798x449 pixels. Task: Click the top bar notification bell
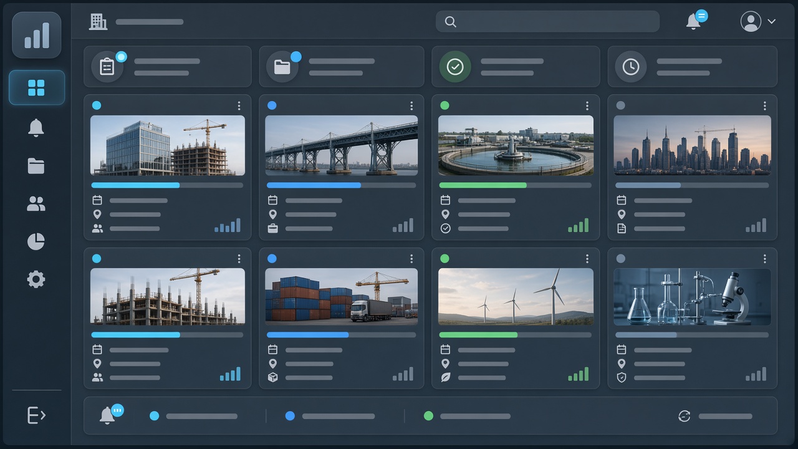[693, 22]
